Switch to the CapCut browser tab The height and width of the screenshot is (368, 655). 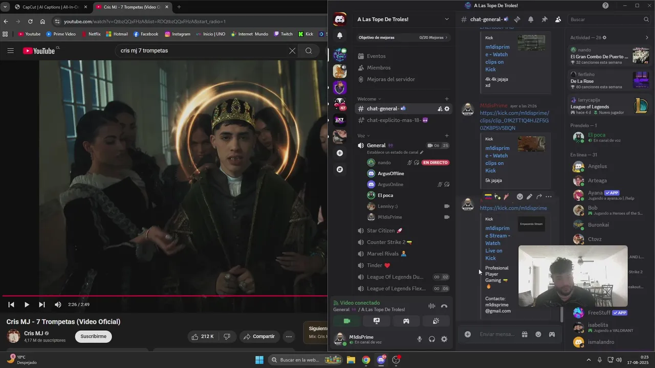51,7
